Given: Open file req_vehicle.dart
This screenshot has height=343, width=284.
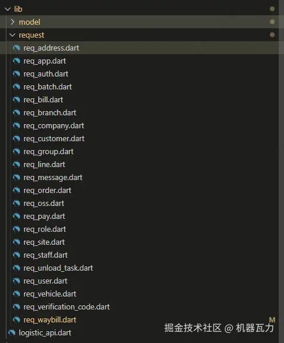Looking at the screenshot, I should [50, 294].
